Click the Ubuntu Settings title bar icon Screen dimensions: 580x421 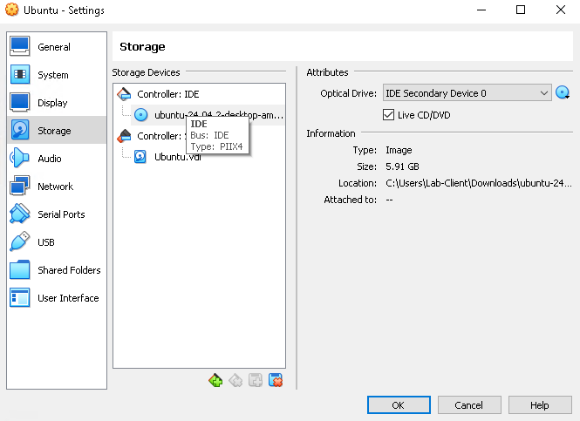12,10
